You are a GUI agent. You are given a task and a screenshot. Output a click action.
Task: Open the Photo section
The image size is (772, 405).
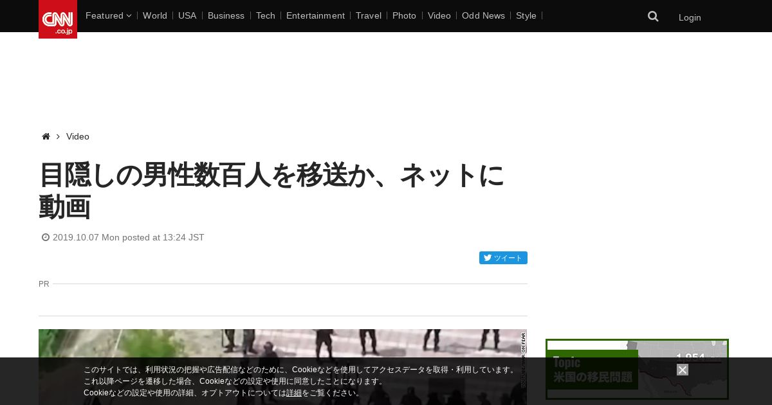[x=404, y=15]
